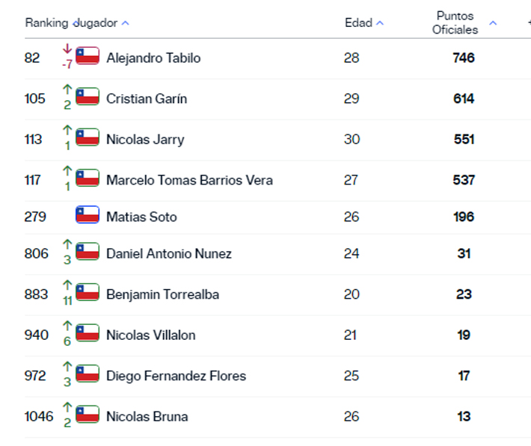Click the Puntos Oficiales header text
Viewport: 531px width, 446px height.
[x=455, y=22]
